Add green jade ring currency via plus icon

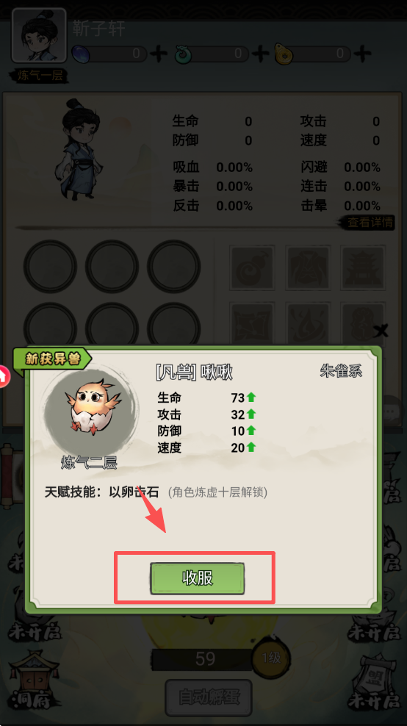click(x=260, y=54)
